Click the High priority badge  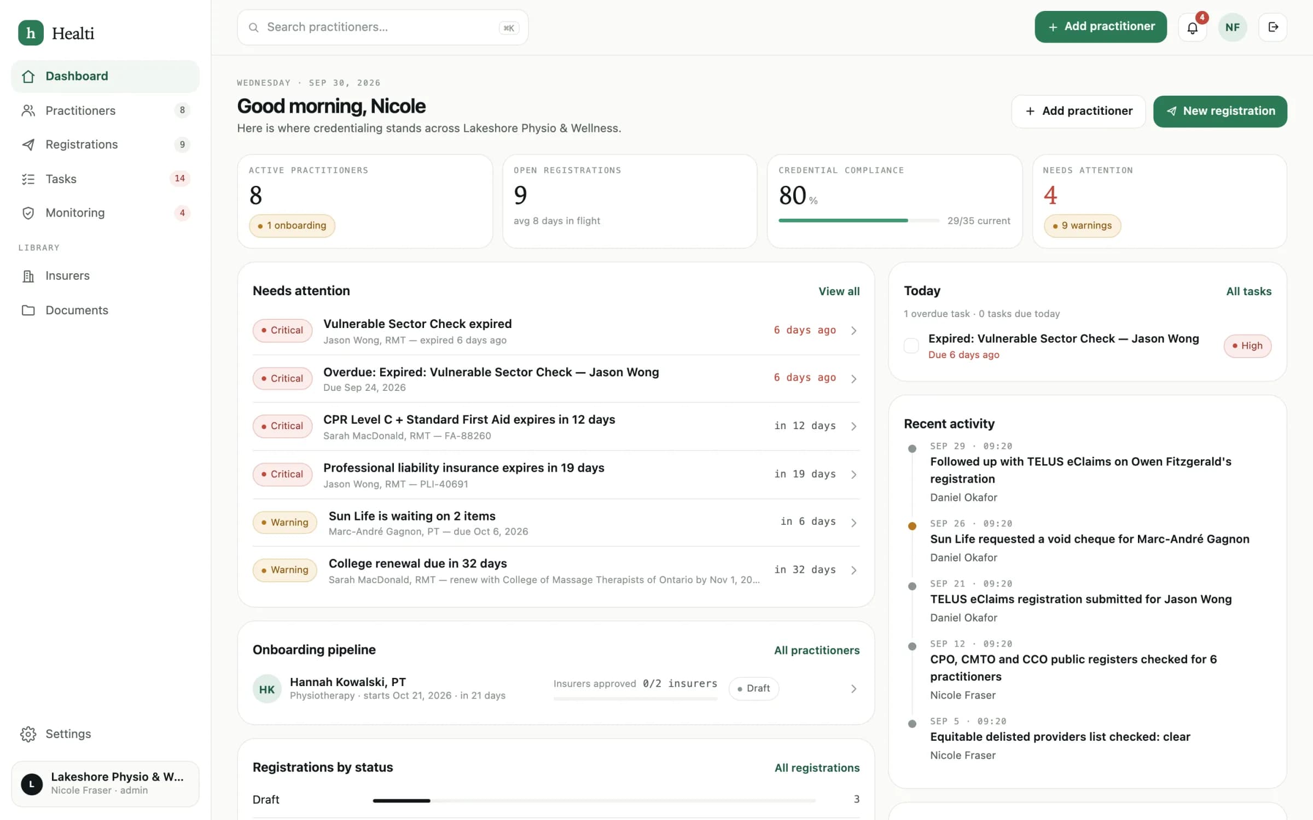click(1247, 345)
